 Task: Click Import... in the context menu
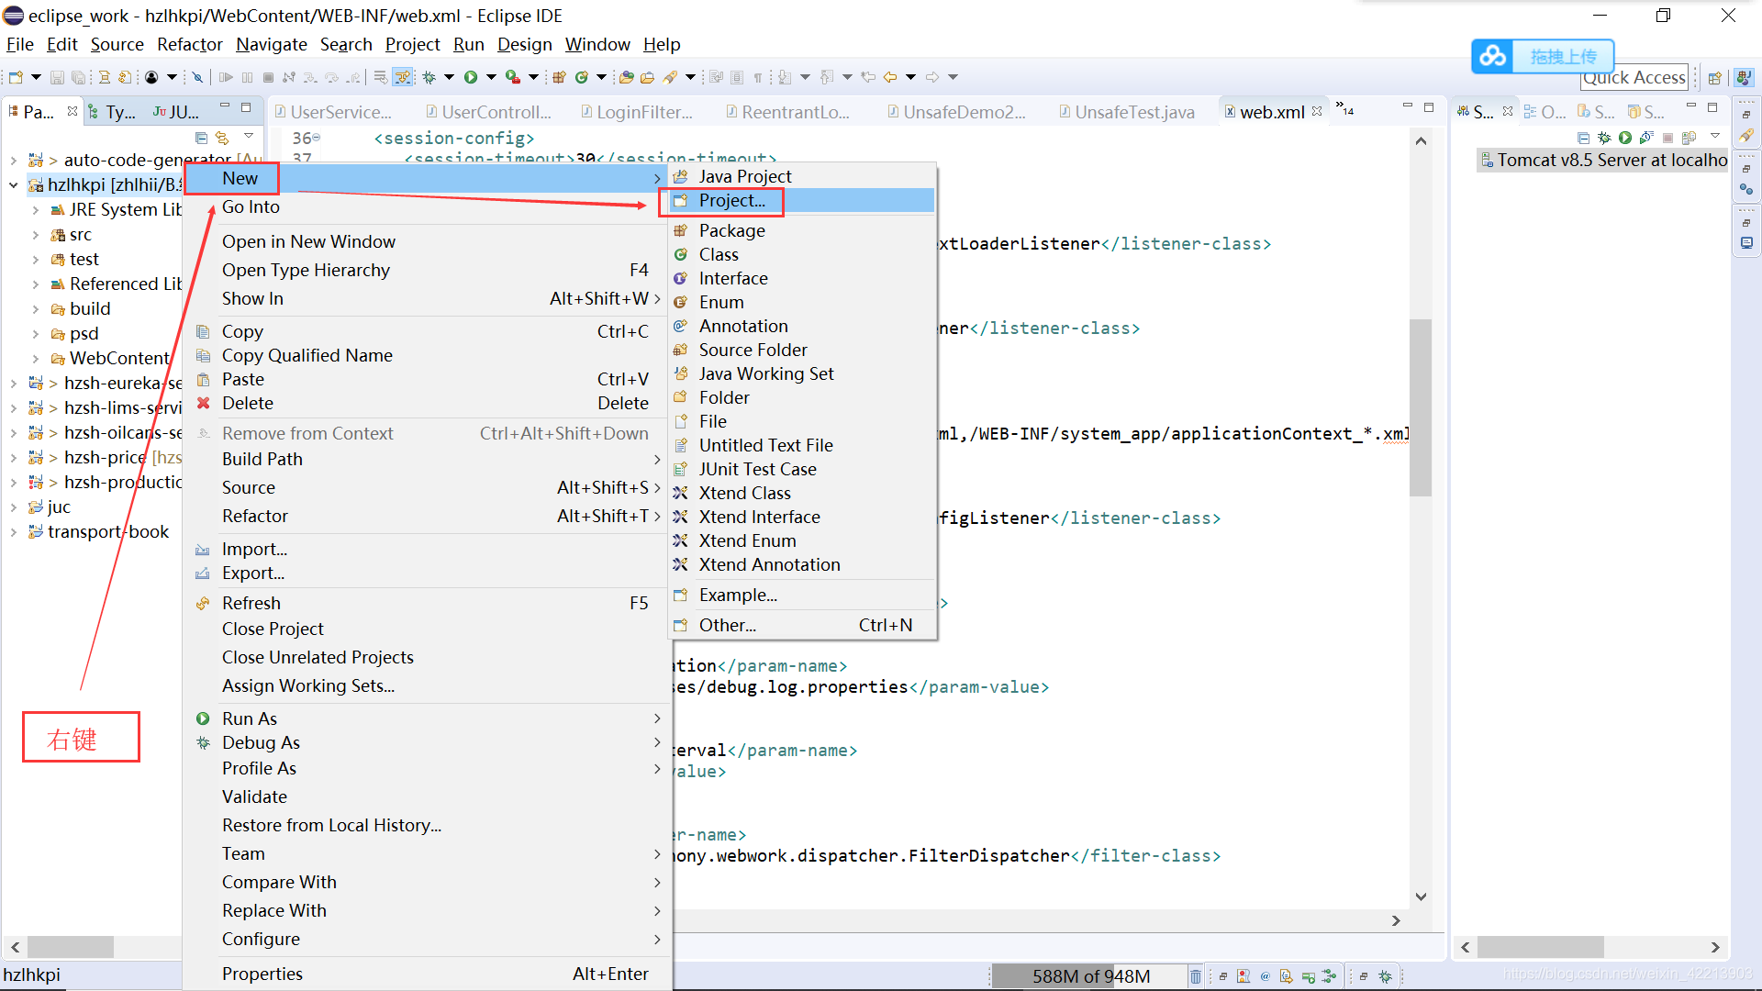[x=427, y=549]
